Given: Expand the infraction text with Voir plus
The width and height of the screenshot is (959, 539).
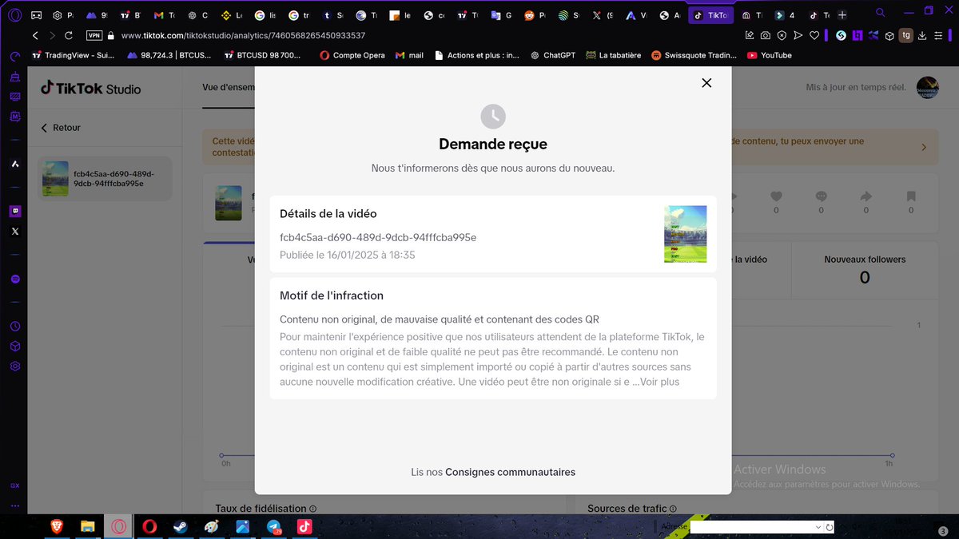Looking at the screenshot, I should [659, 382].
